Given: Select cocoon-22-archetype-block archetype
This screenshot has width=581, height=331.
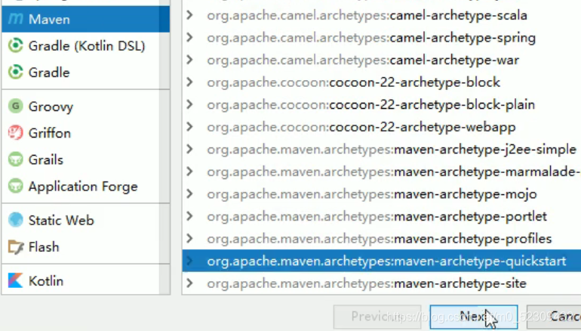Looking at the screenshot, I should (353, 82).
